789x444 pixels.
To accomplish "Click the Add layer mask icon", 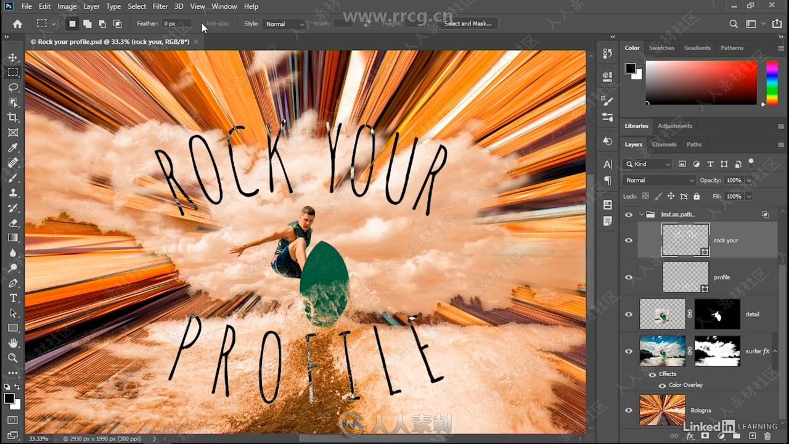I will [705, 436].
